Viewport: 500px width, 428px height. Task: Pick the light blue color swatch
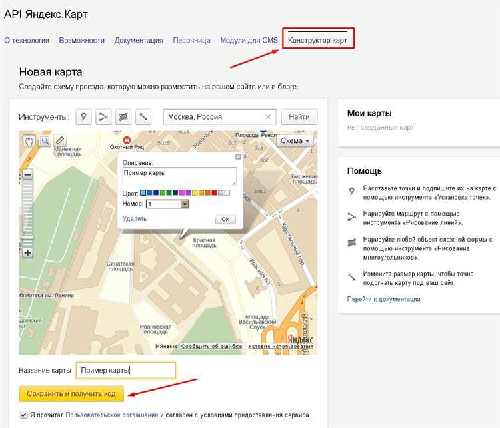click(143, 192)
